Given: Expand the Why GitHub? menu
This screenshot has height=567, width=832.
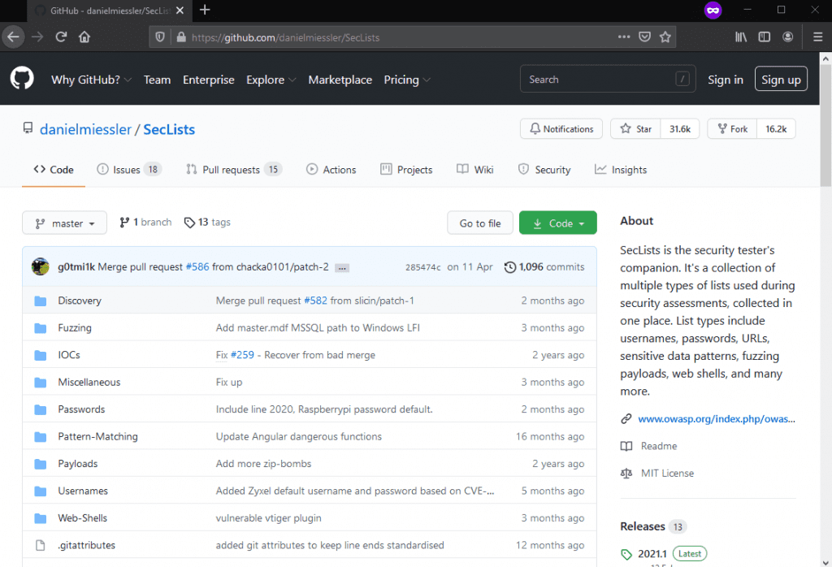Looking at the screenshot, I should point(91,80).
